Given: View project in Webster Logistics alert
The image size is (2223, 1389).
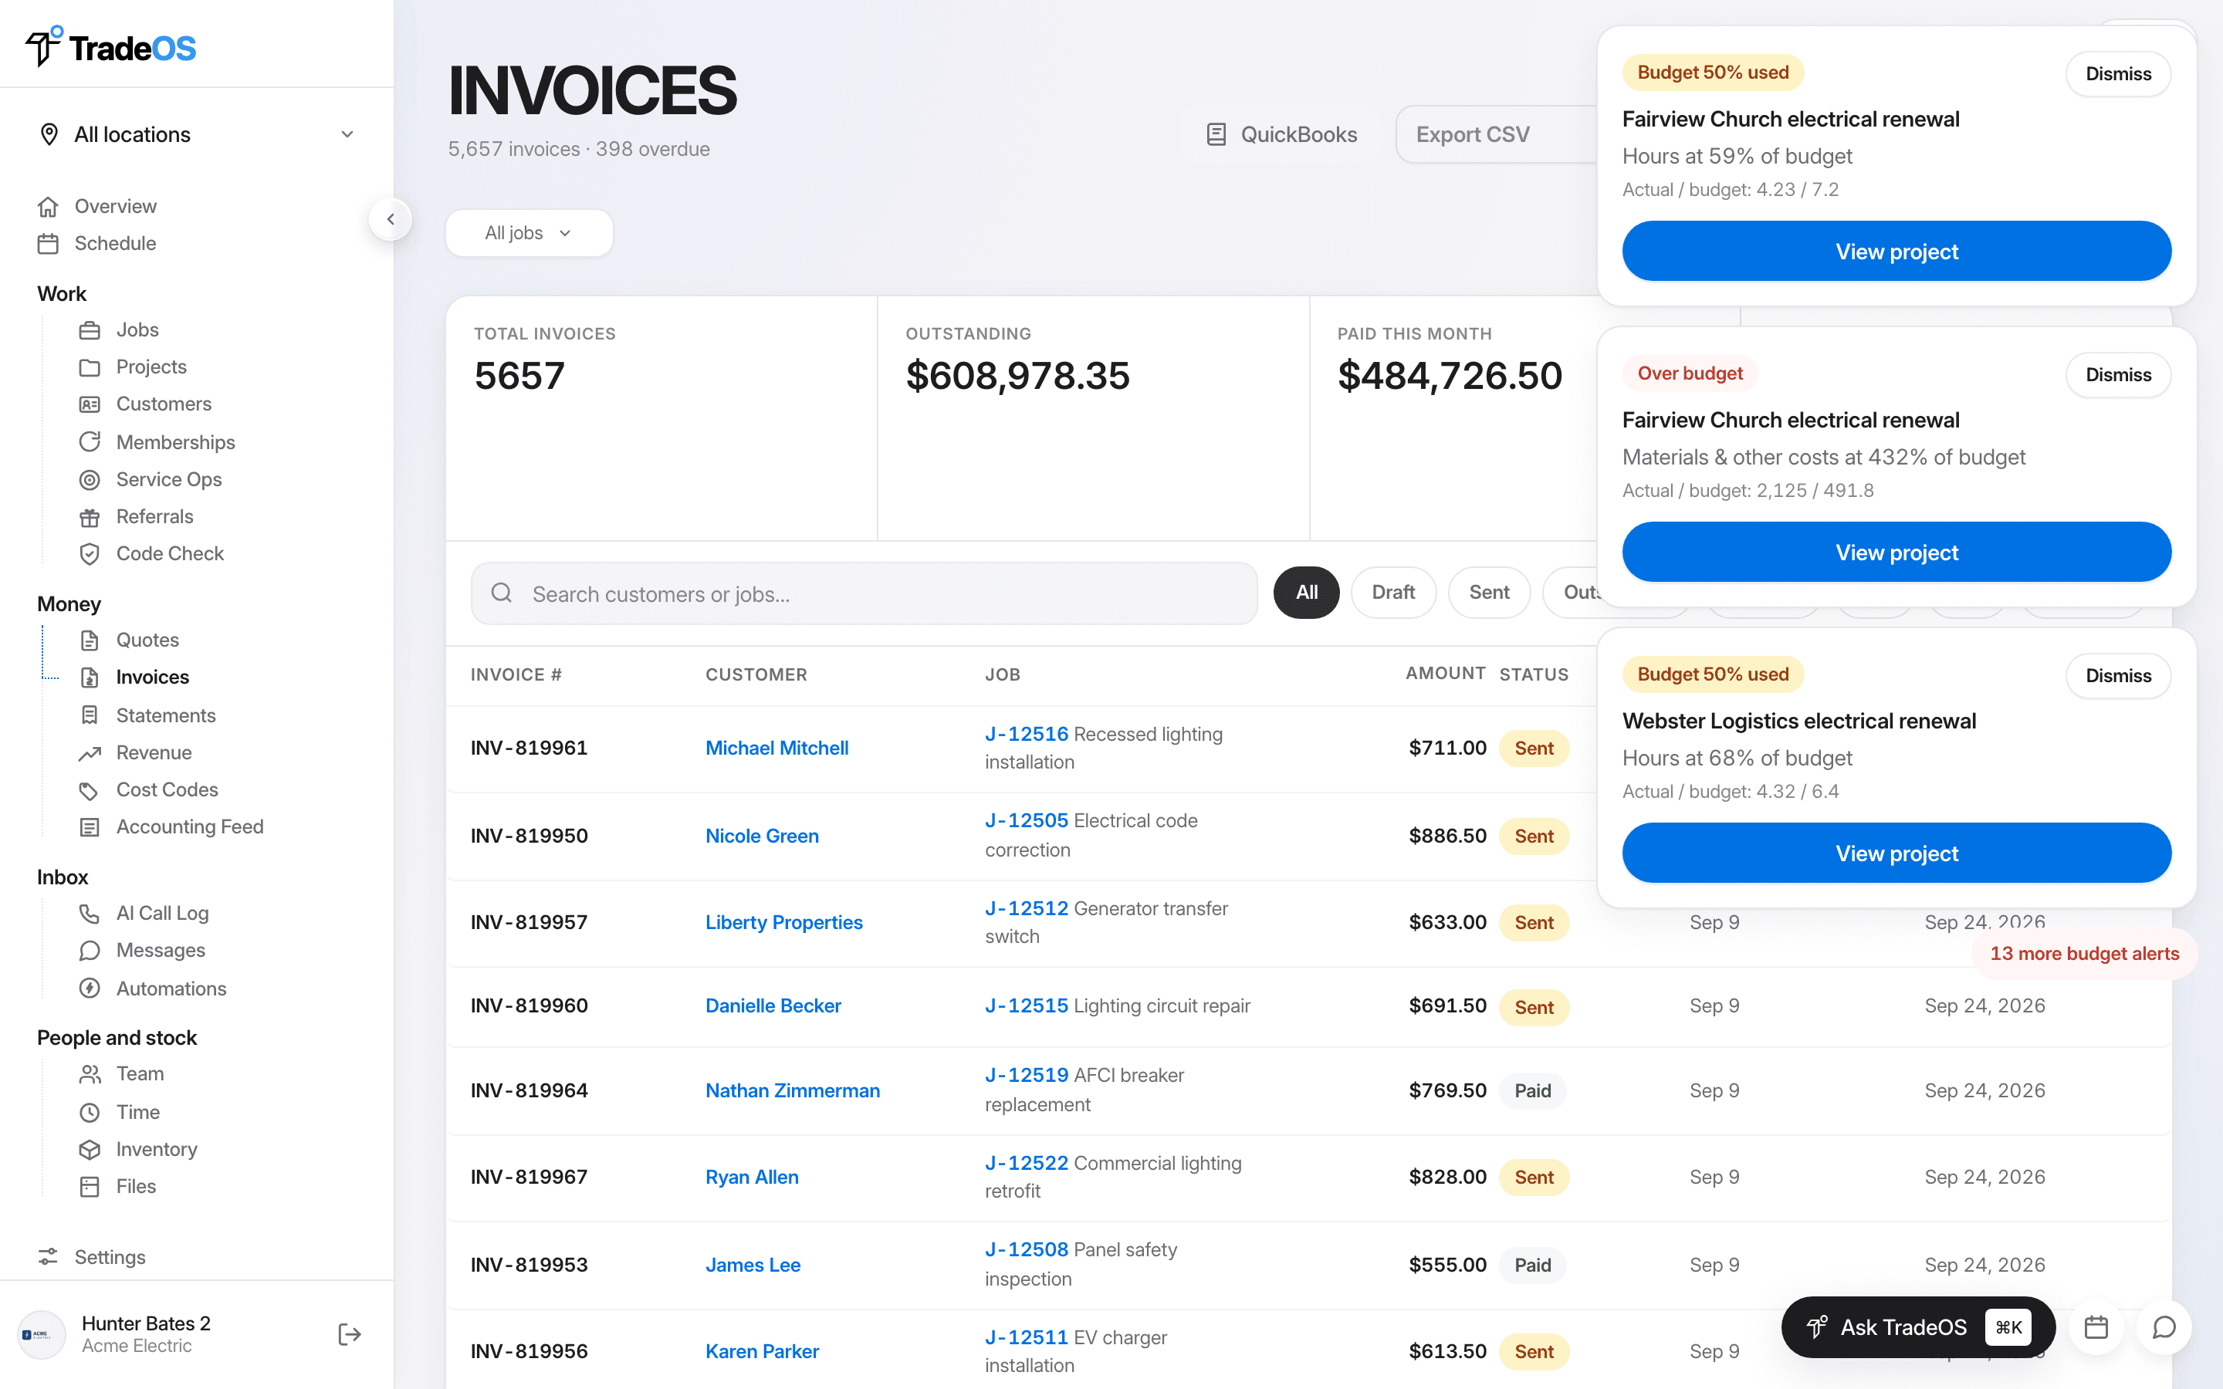Looking at the screenshot, I should tap(1896, 853).
